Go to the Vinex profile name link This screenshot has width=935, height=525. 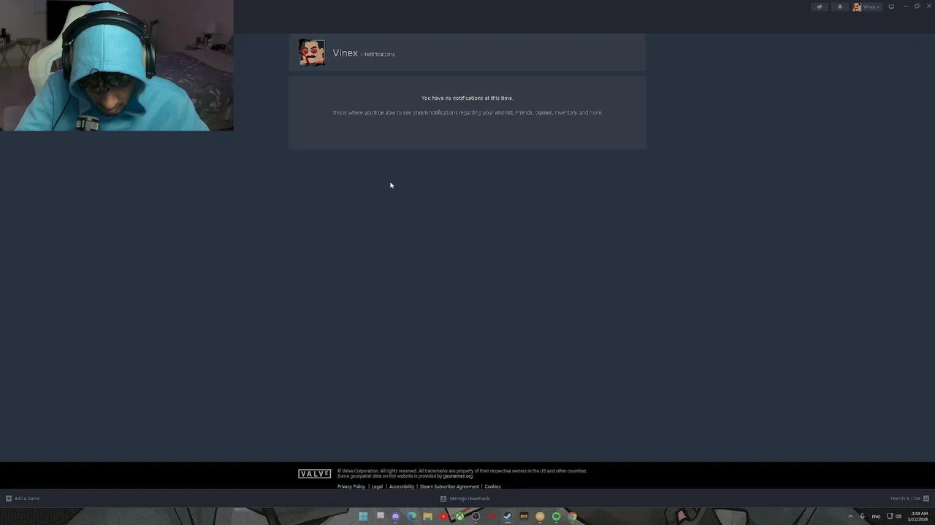click(345, 53)
